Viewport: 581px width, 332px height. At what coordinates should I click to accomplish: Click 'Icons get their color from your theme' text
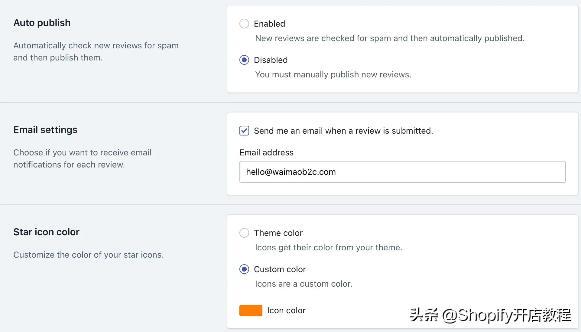coord(329,247)
